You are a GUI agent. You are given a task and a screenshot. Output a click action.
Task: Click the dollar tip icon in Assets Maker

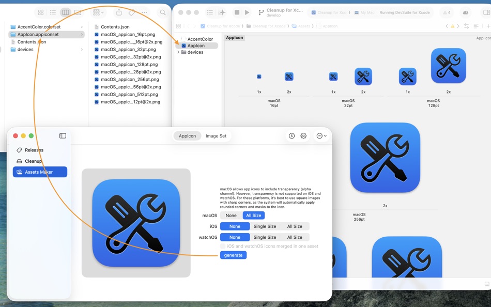(291, 135)
